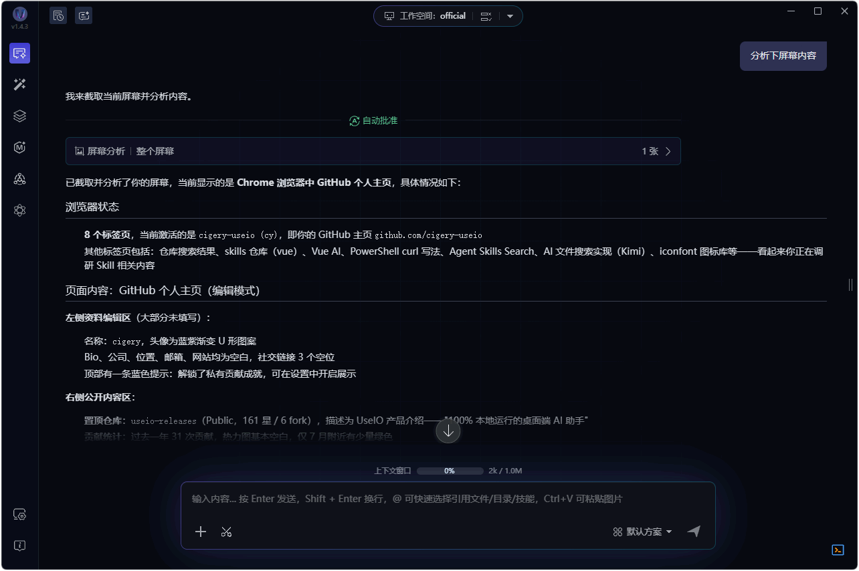Click the useio-releases repository text

[x=163, y=421]
